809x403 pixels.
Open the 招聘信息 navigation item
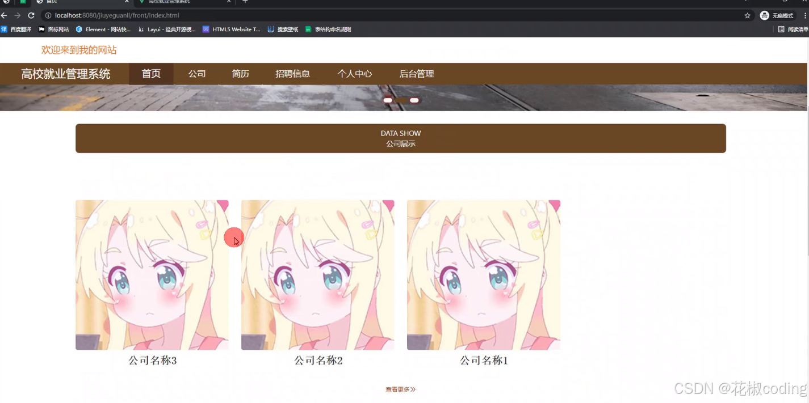(x=293, y=74)
